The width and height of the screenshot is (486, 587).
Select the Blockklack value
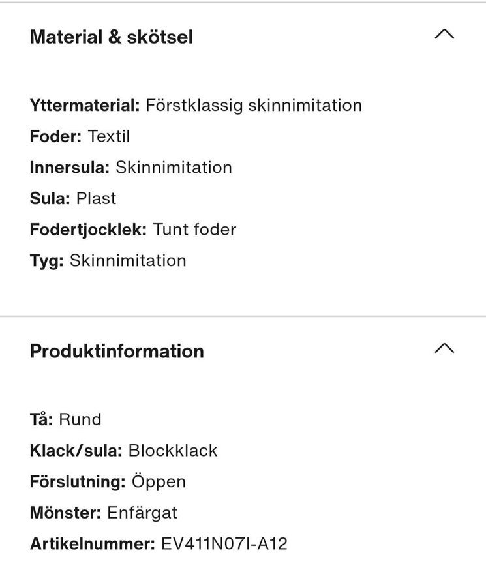[173, 450]
